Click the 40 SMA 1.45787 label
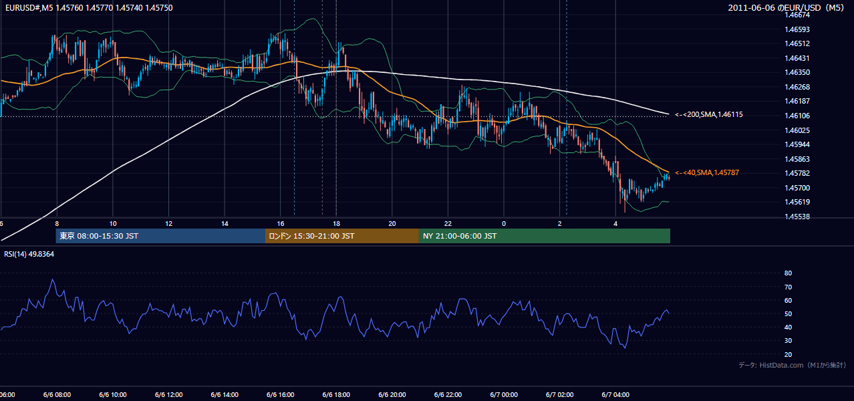 pos(706,172)
